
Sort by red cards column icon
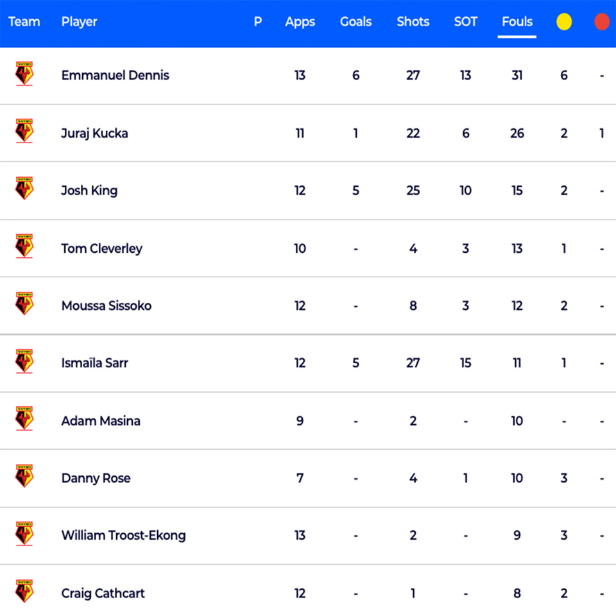click(x=602, y=22)
